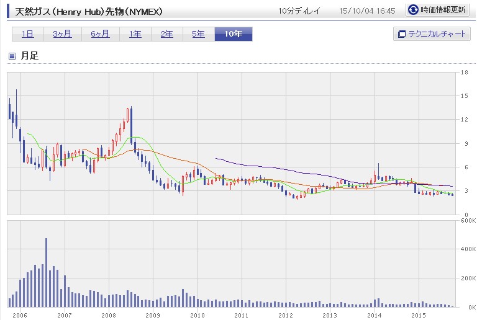Select the 1日 time range tab
The image size is (477, 320).
[x=27, y=34]
